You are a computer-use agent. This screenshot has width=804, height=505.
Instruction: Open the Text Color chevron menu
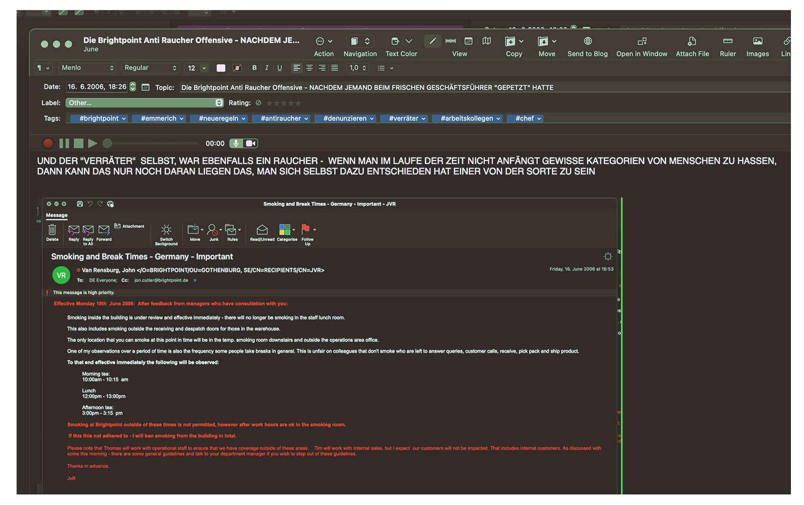409,41
